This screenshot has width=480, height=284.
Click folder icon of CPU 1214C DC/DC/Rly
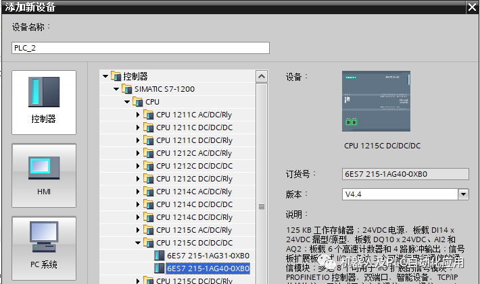(149, 217)
